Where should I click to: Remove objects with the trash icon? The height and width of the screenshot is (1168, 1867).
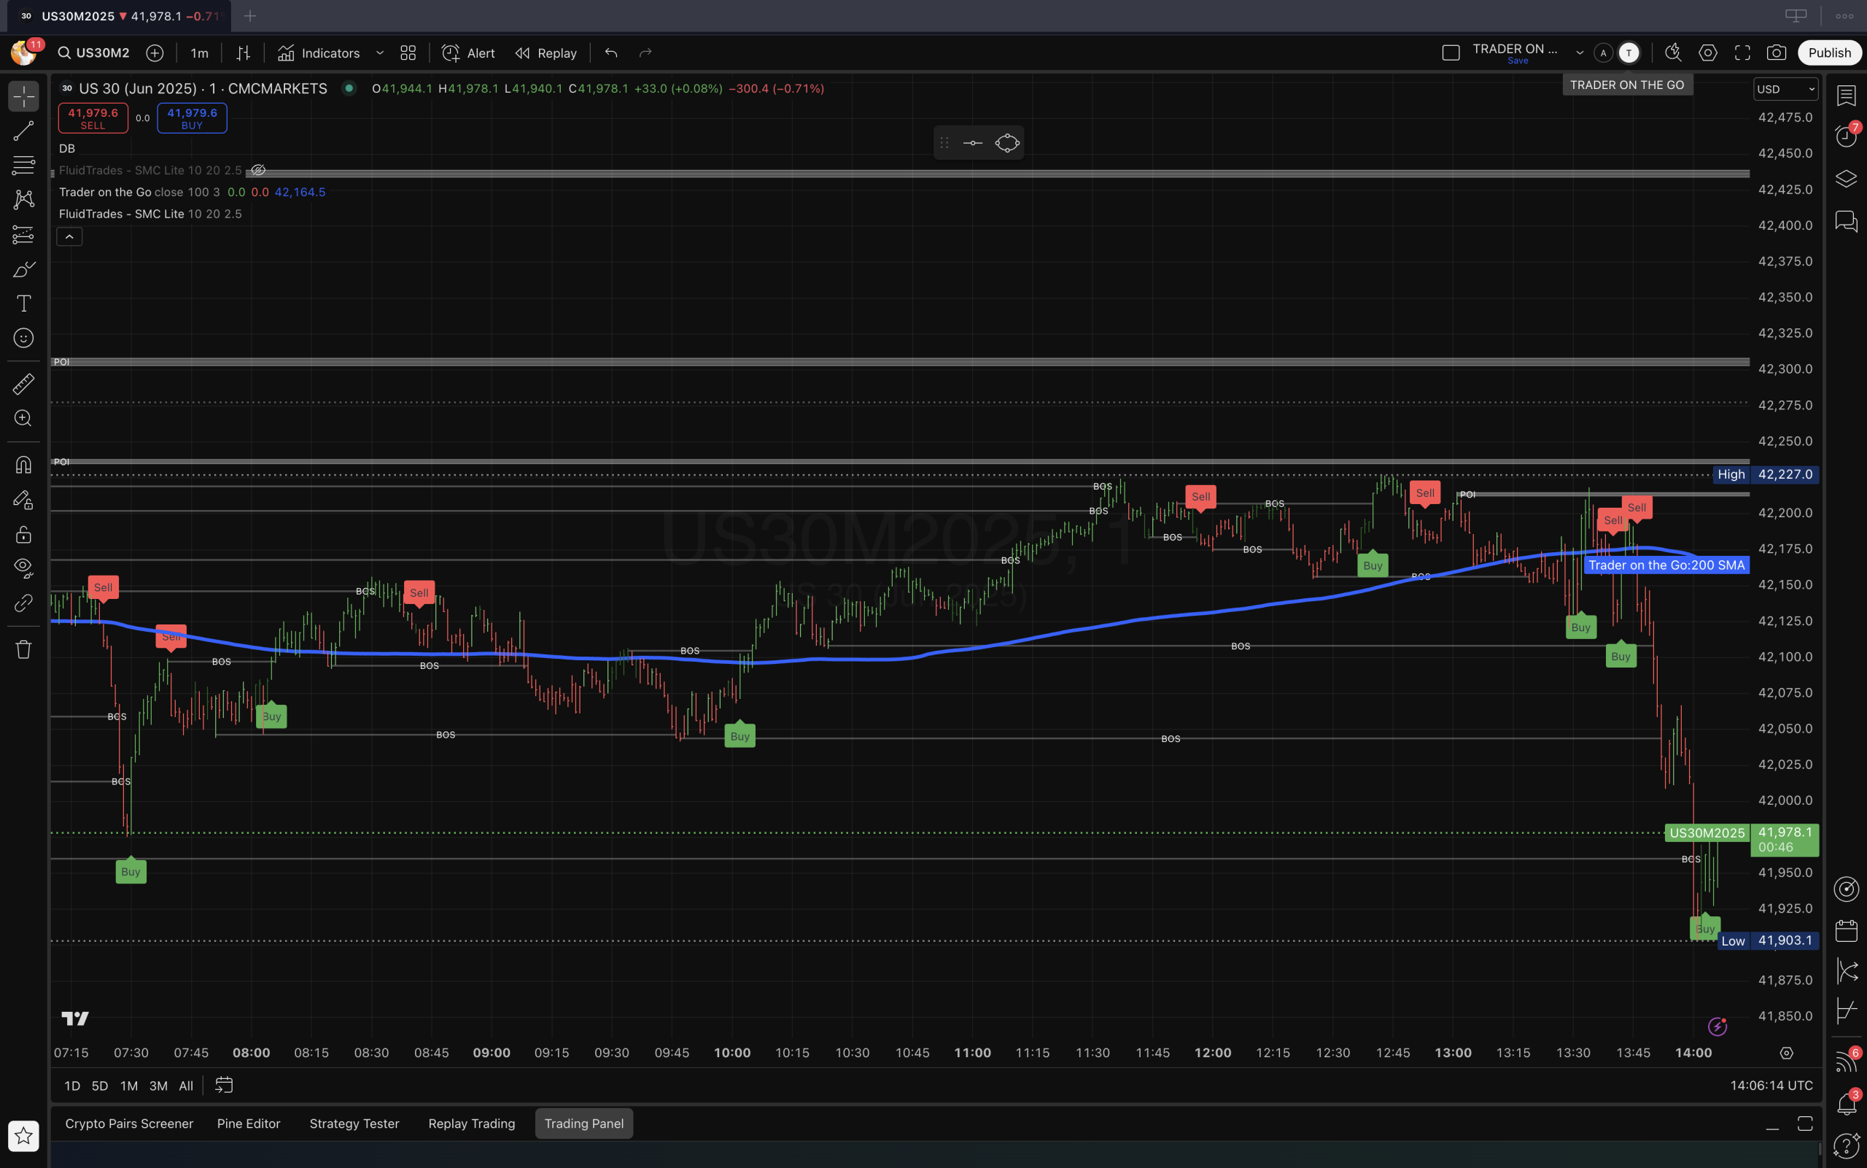(x=24, y=649)
